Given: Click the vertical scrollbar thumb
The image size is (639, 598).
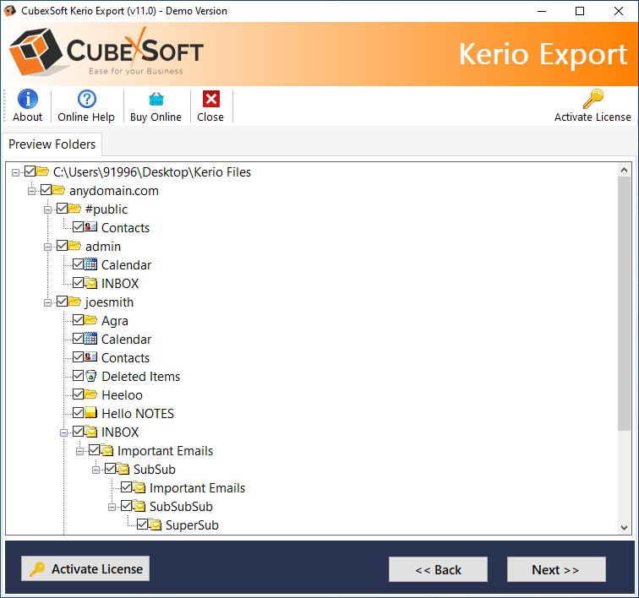Looking at the screenshot, I should (624, 303).
